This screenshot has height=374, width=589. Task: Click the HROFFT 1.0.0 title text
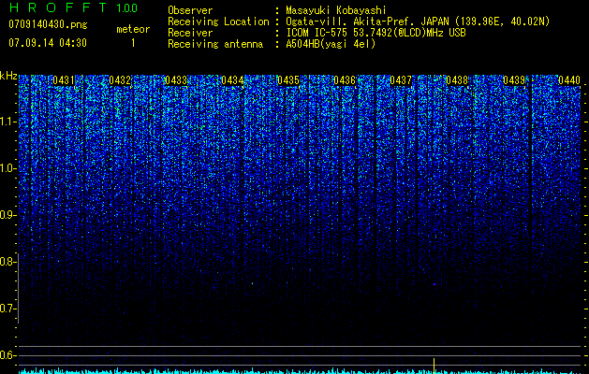tap(73, 7)
